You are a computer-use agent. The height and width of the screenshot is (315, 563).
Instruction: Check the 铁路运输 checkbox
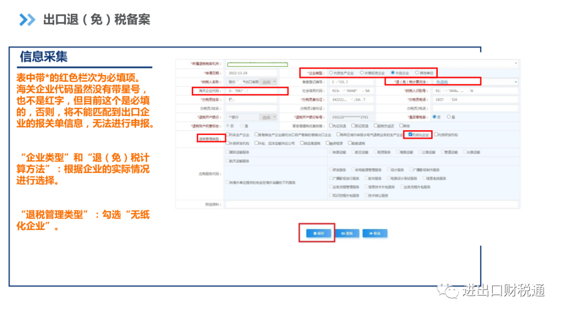[331, 152]
